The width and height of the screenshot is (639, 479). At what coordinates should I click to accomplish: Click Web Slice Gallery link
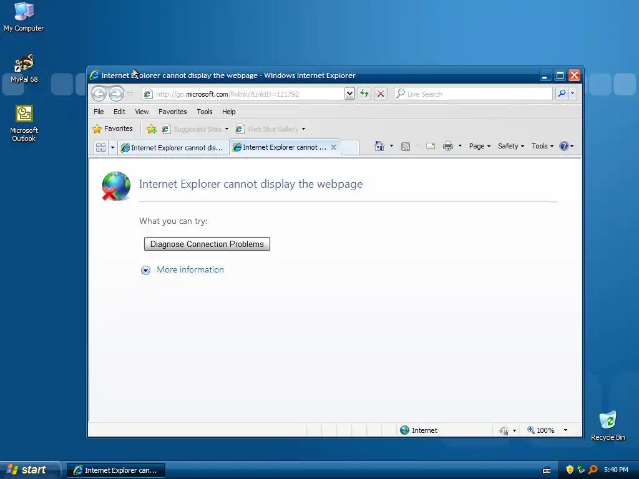tap(267, 129)
